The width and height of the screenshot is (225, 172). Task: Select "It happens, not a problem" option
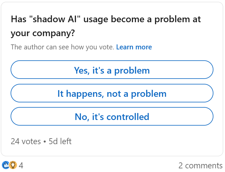coord(112,93)
